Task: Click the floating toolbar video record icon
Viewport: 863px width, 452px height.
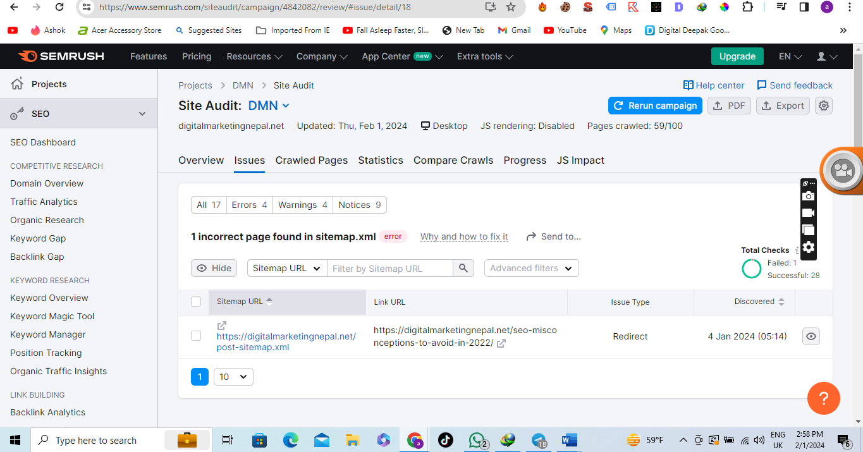Action: click(x=809, y=213)
